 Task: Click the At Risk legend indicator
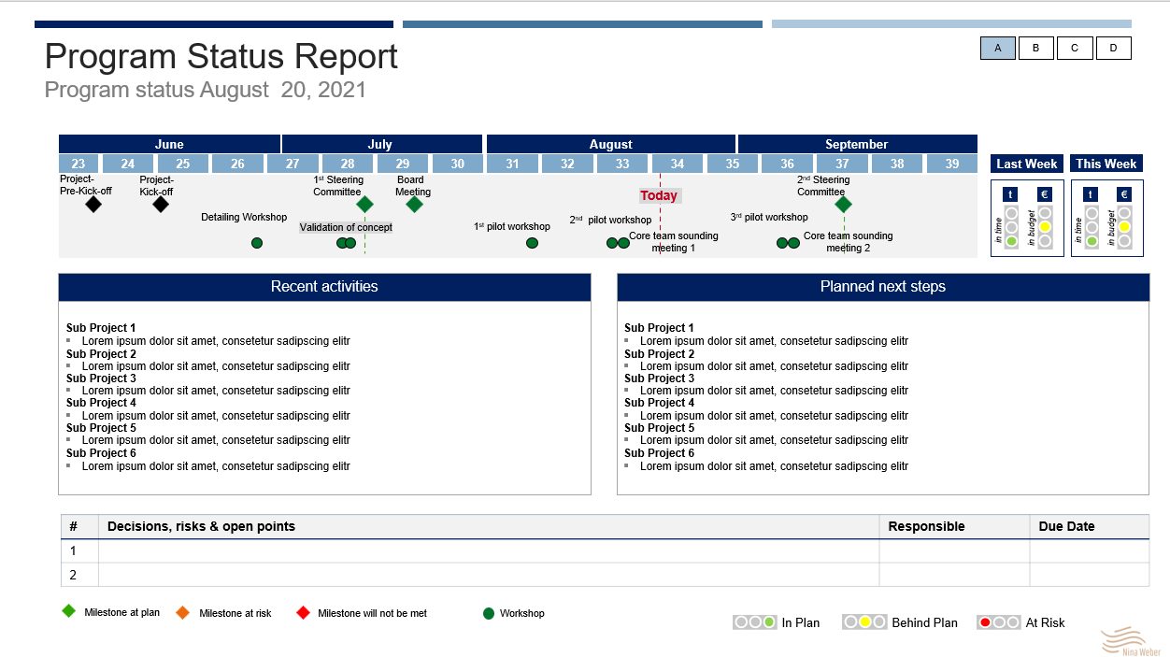998,622
